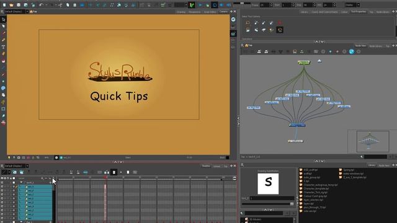Screen dimensions: 397x223
Task: Click the first white hierarchy icon in Node View toolbar
Action: 259,51
